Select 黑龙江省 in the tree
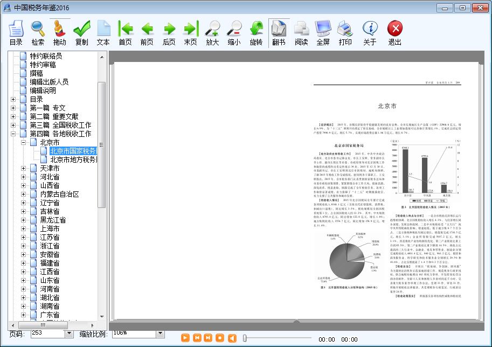Viewport: 492px width, 347px height. pyautogui.click(x=53, y=220)
